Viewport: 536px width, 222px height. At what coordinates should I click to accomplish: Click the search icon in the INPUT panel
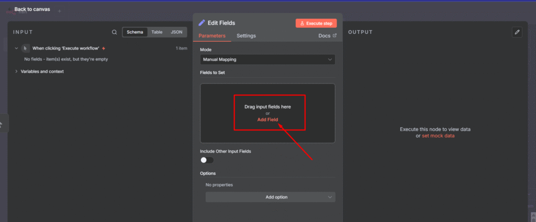pyautogui.click(x=115, y=32)
